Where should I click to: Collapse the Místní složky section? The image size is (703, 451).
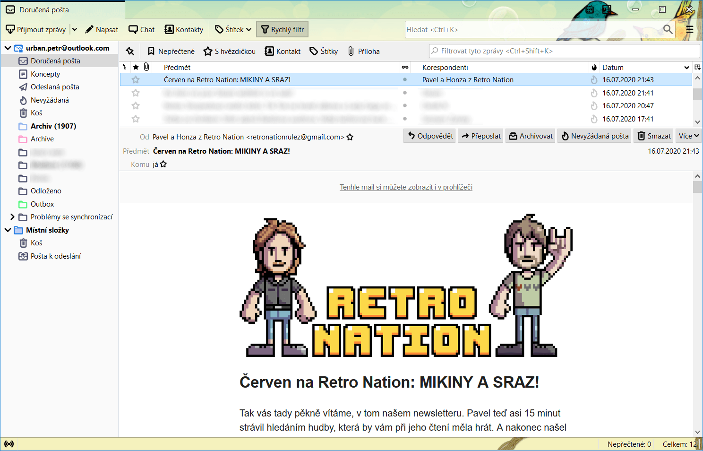click(8, 230)
